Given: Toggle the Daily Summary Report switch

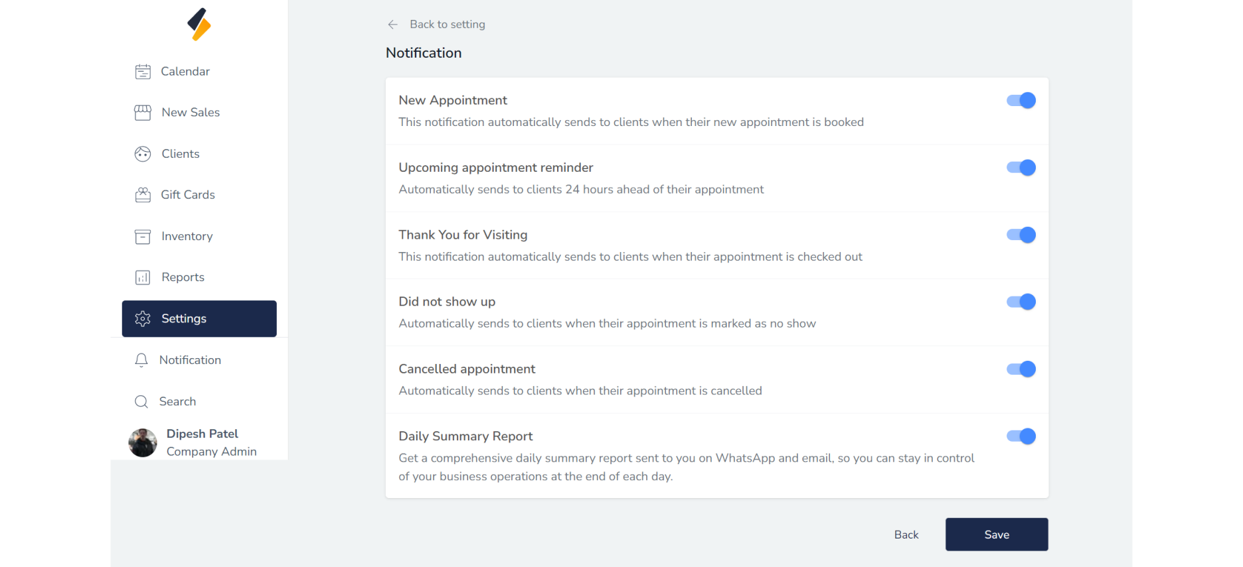Looking at the screenshot, I should [x=1021, y=436].
